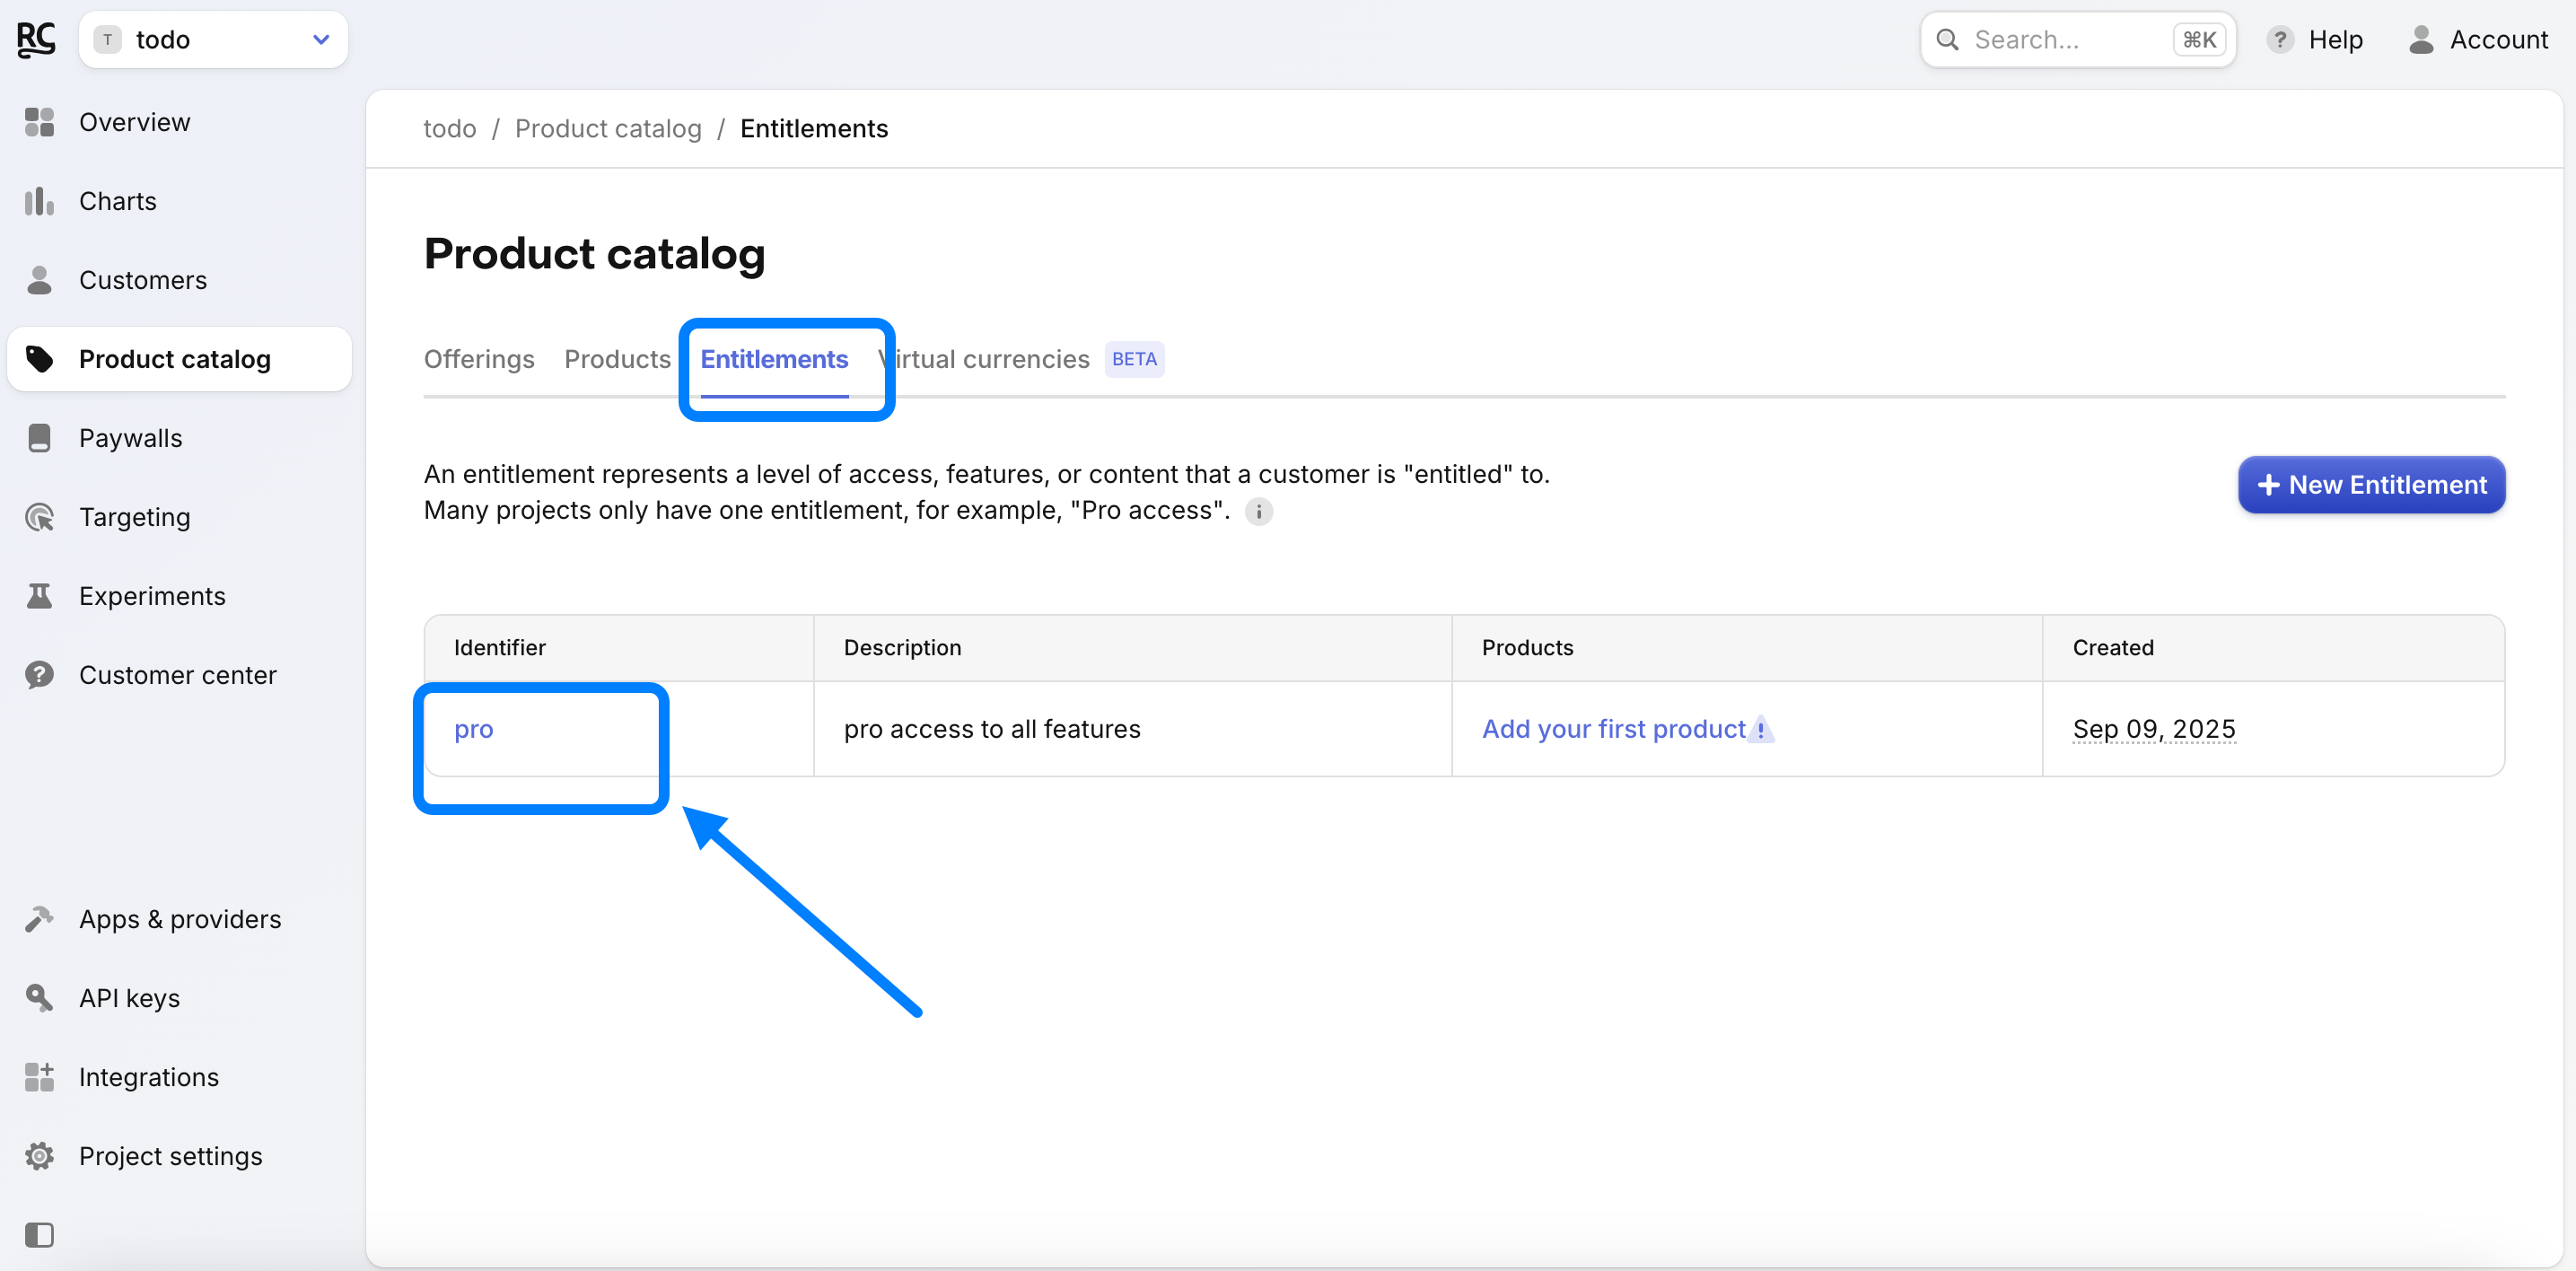Click the info icon beside description
Screen dimensions: 2576x1271
(1258, 512)
